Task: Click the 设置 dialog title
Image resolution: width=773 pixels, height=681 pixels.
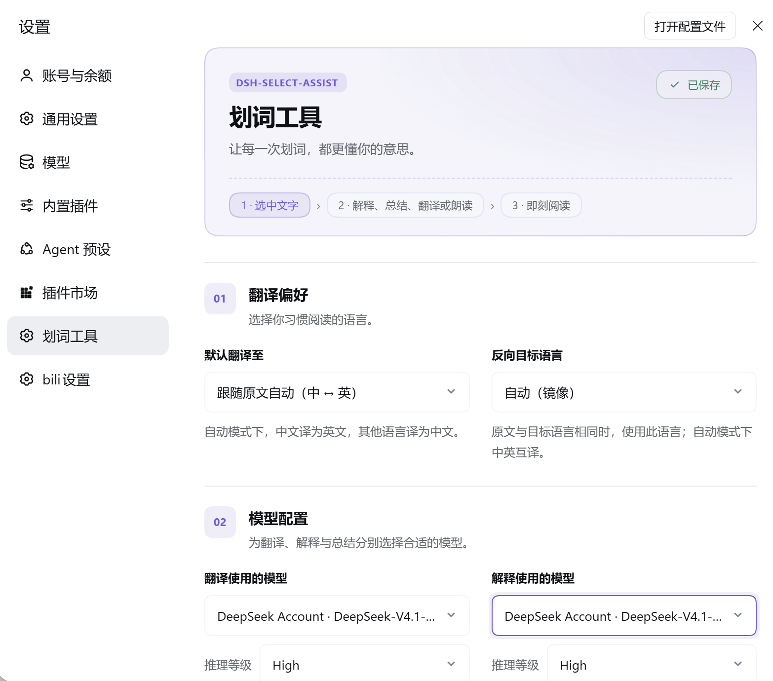Action: 35,27
